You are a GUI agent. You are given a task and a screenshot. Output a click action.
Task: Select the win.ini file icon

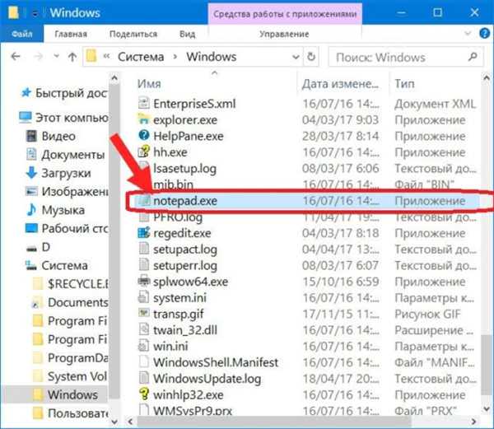coord(144,345)
